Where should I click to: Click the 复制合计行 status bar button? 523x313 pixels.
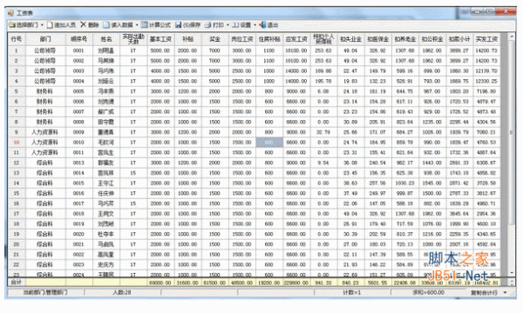pos(484,292)
